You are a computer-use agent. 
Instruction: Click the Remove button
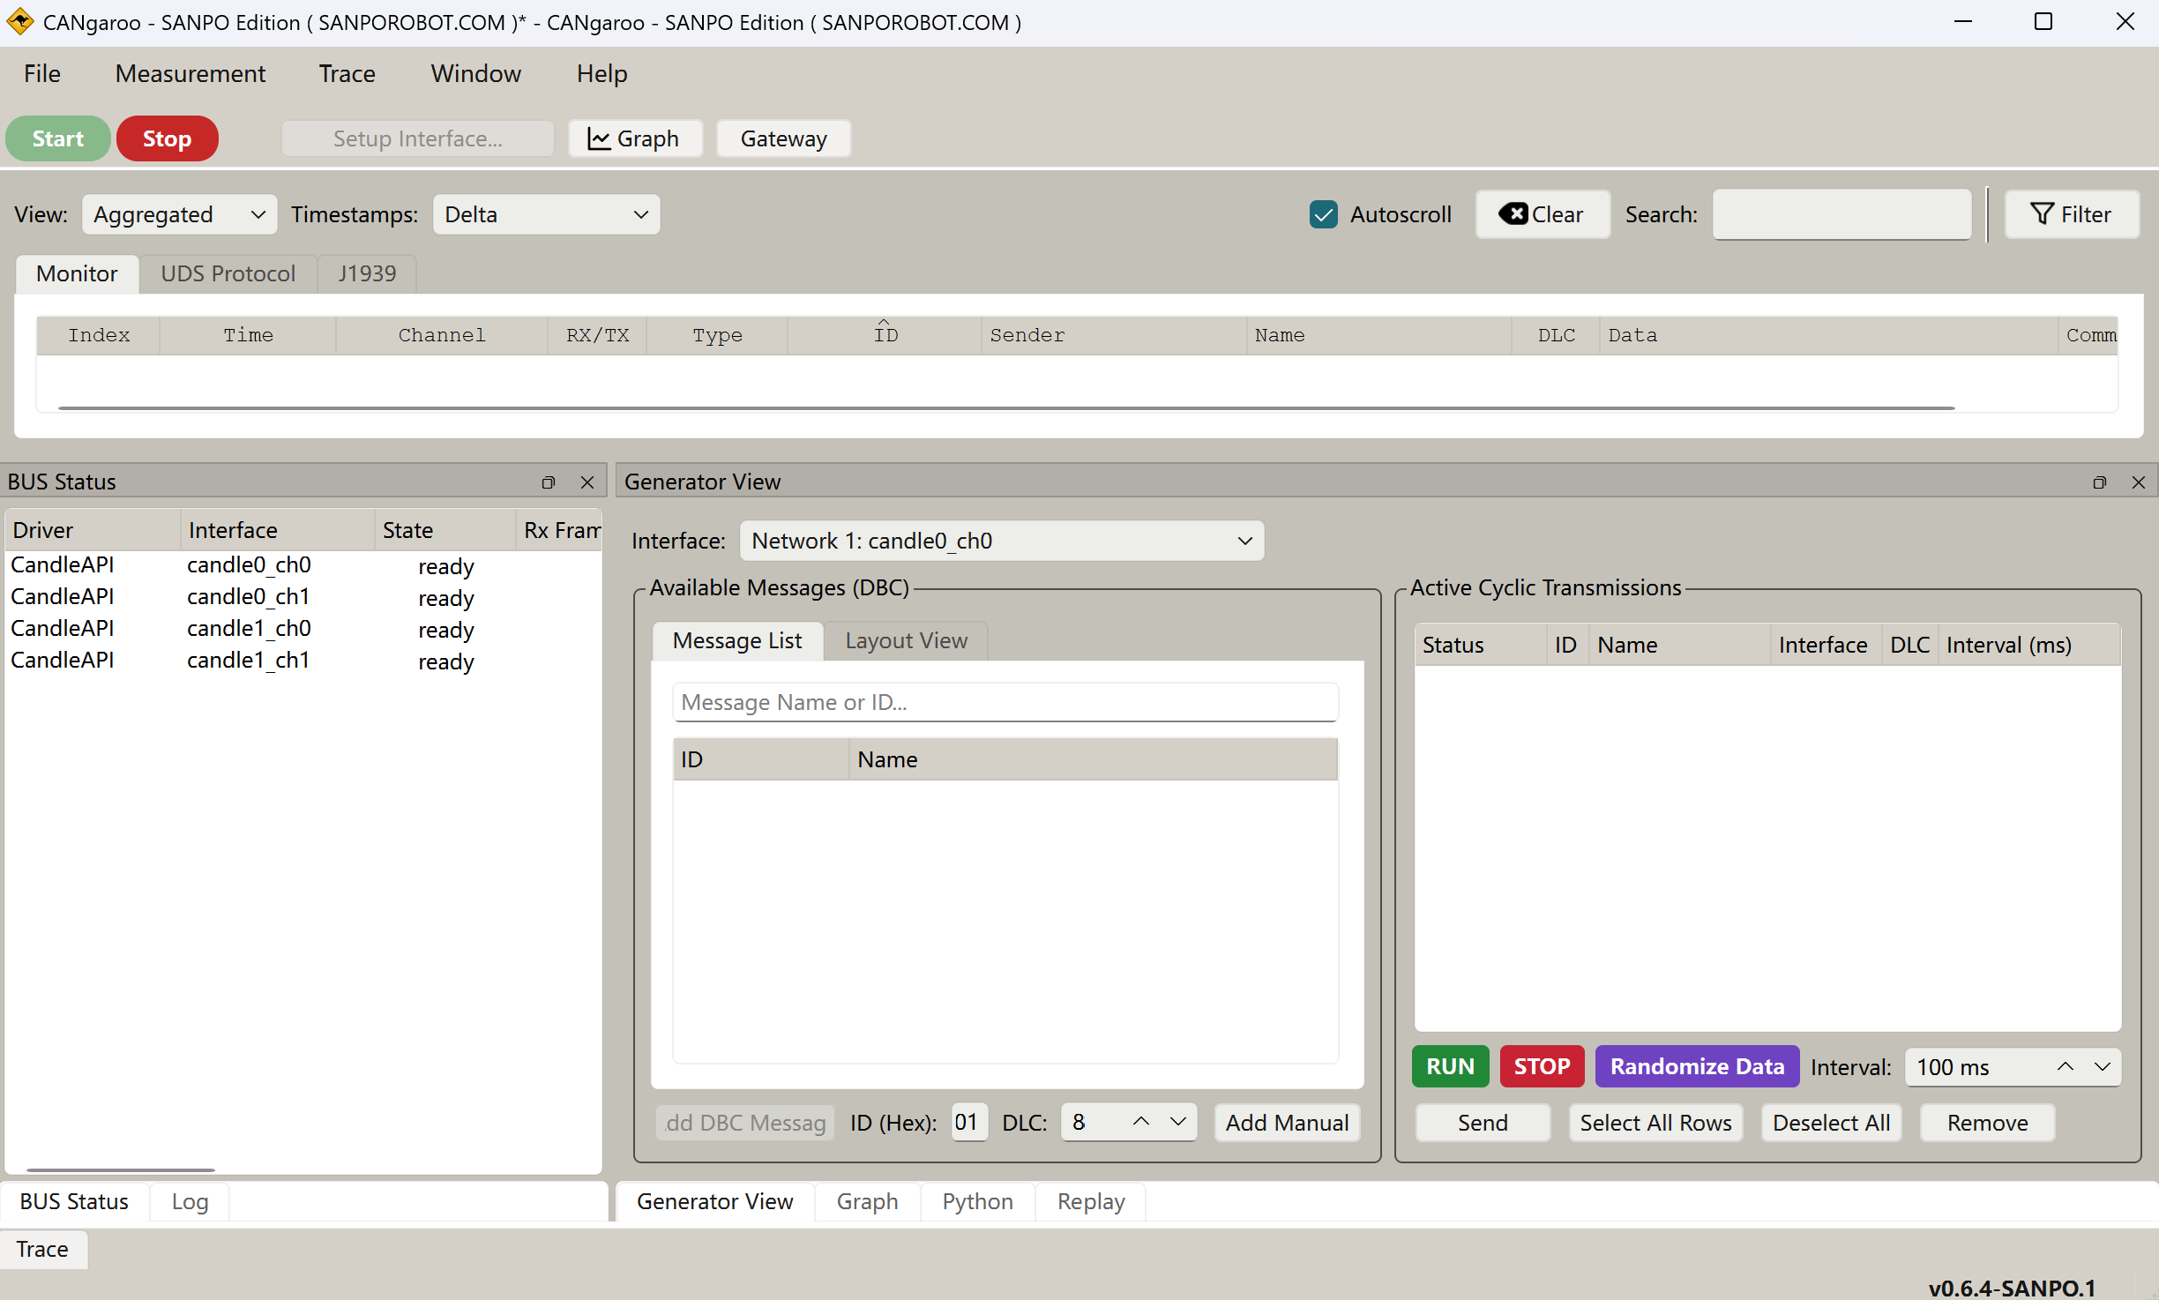[1988, 1123]
